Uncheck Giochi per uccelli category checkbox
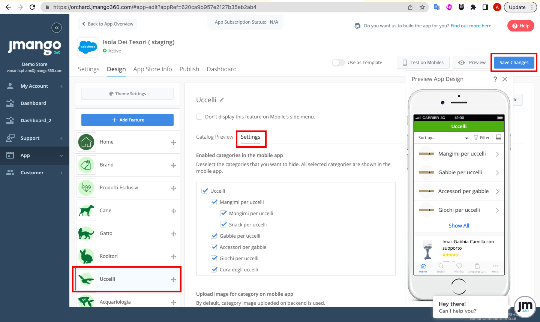Viewport: 540px width, 322px height. (214, 258)
